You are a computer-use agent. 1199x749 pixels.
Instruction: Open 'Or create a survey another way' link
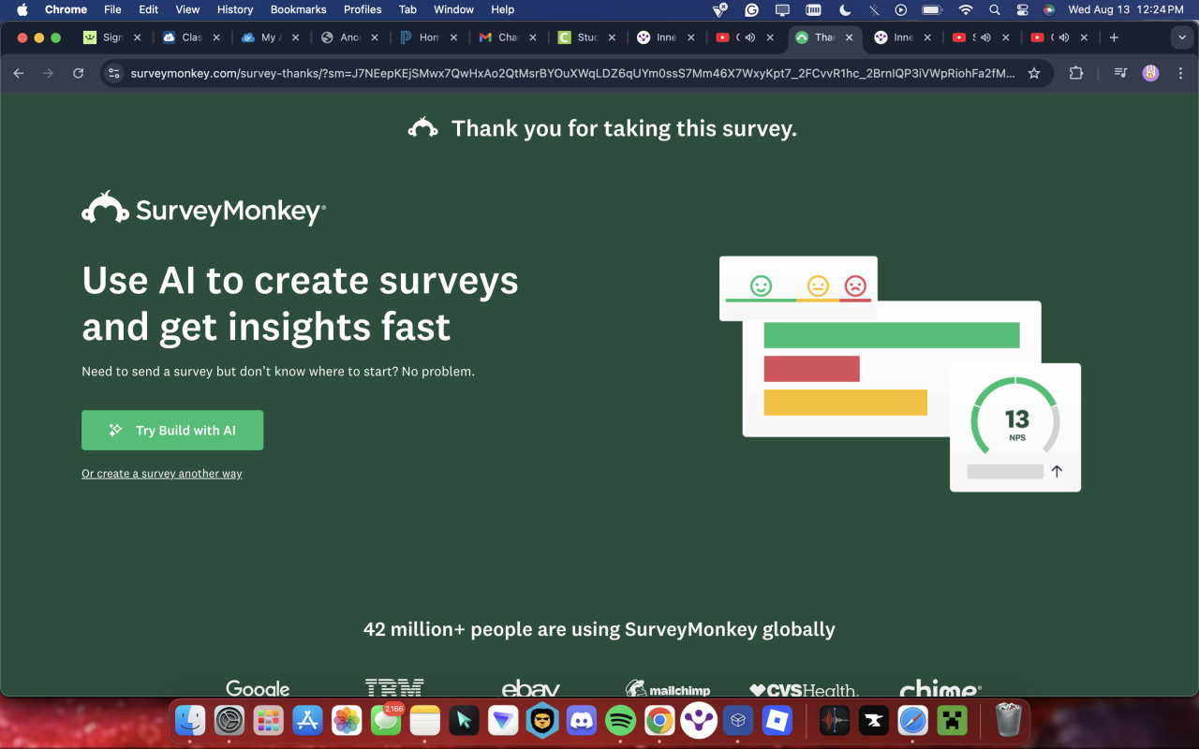(x=162, y=474)
